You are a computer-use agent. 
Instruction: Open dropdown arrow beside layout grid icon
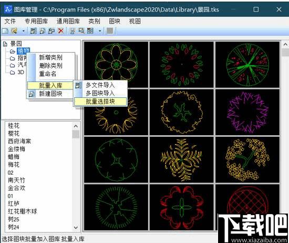coord(100,31)
